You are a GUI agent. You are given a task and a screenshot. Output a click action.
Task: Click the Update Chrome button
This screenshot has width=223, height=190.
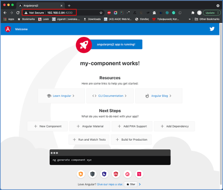[x=212, y=13]
